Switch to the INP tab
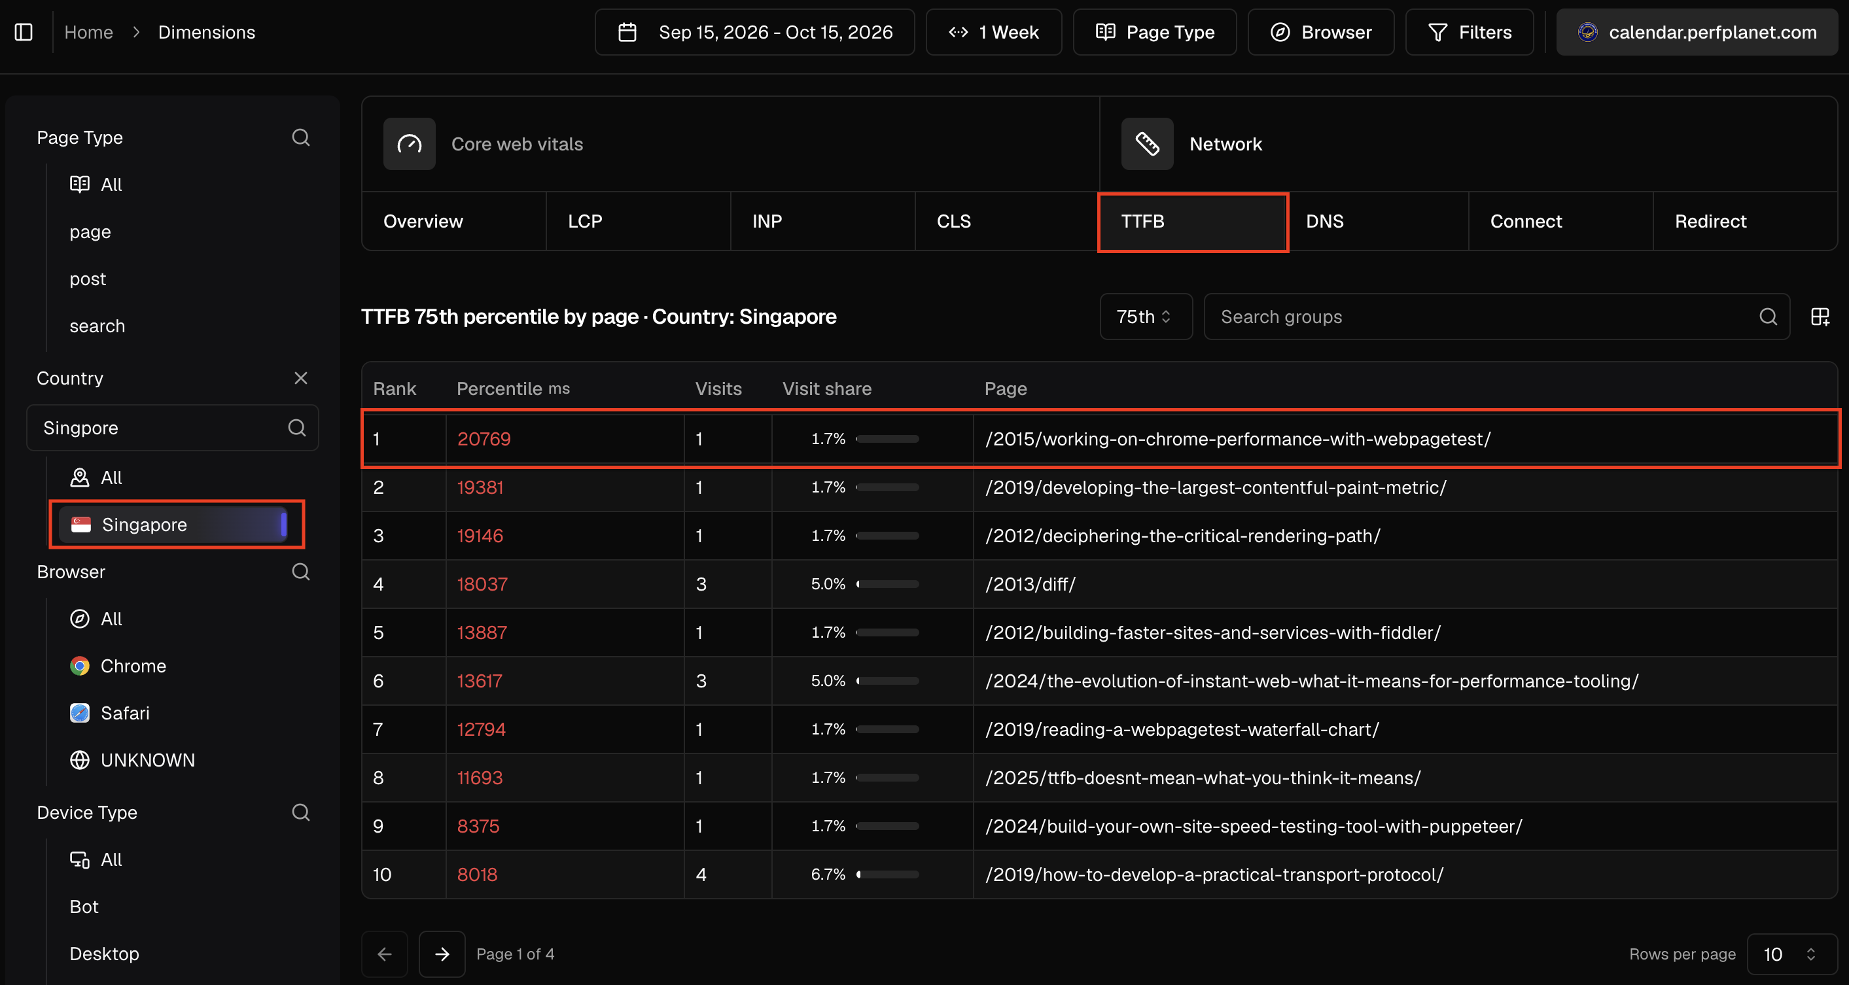The image size is (1849, 985). click(822, 221)
